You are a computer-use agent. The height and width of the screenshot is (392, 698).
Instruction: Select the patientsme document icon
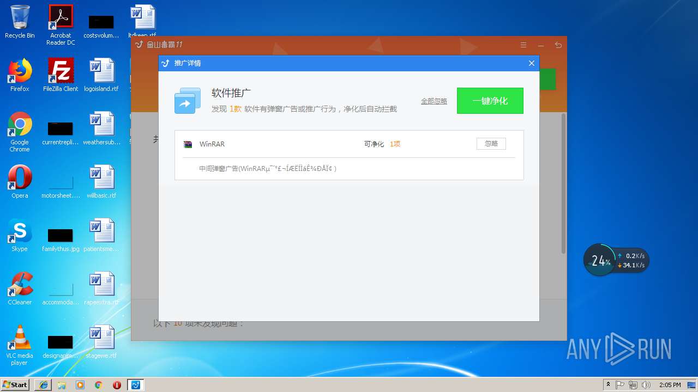[x=101, y=235]
